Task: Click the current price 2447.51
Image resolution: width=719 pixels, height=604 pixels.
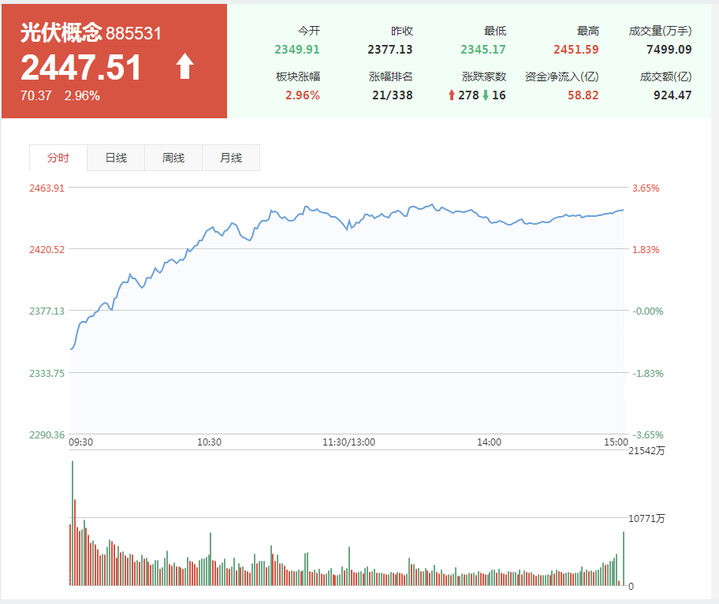Action: point(81,68)
